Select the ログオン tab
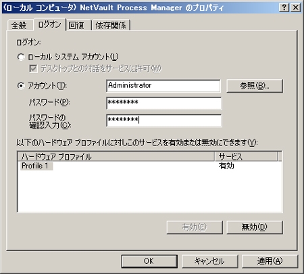 [49, 24]
